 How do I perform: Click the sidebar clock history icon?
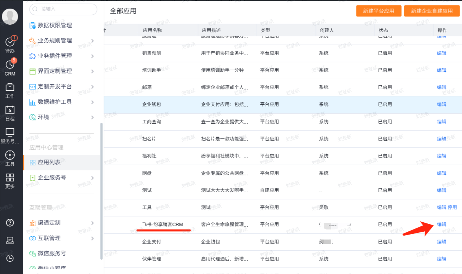click(x=10, y=258)
